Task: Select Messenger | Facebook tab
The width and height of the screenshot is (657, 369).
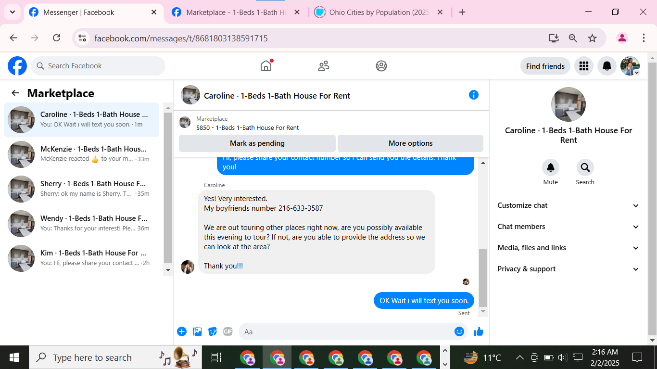Action: 93,13
